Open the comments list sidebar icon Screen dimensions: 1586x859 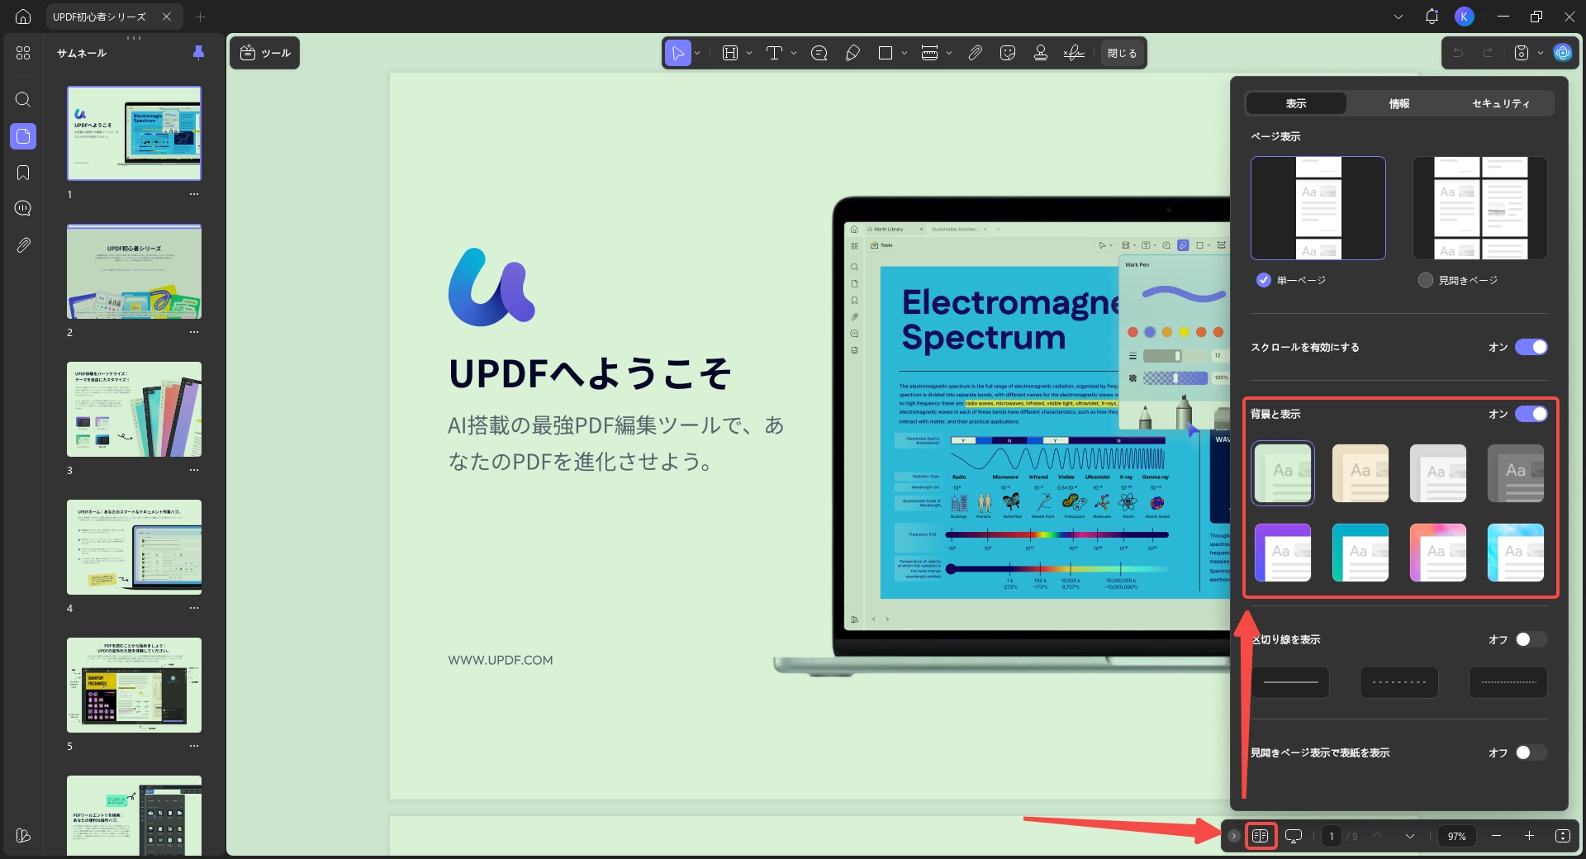(23, 208)
